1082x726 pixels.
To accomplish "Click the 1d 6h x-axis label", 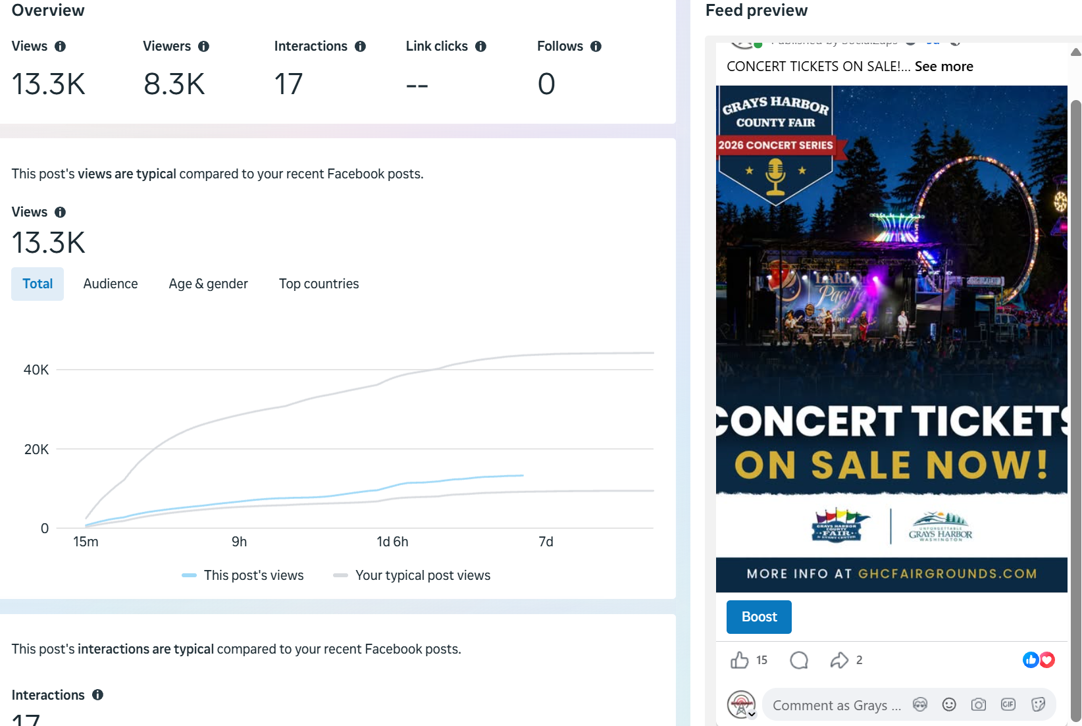I will point(392,542).
